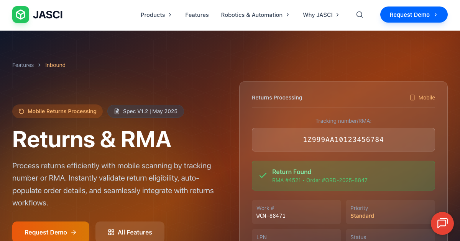Click the Status field label
This screenshot has width=460, height=241.
(x=358, y=237)
